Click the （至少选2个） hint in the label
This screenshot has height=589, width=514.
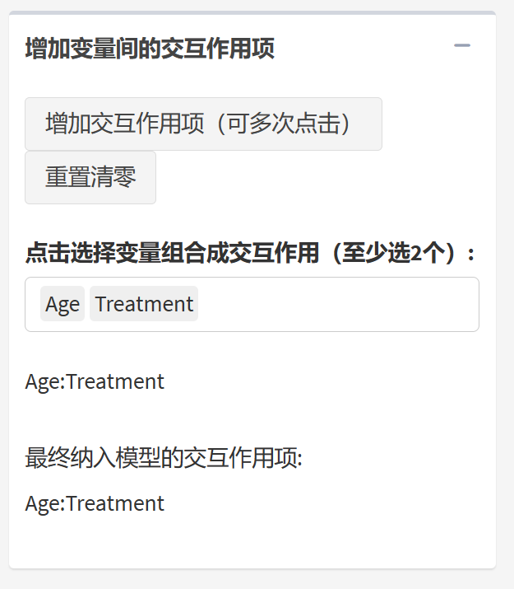[393, 253]
